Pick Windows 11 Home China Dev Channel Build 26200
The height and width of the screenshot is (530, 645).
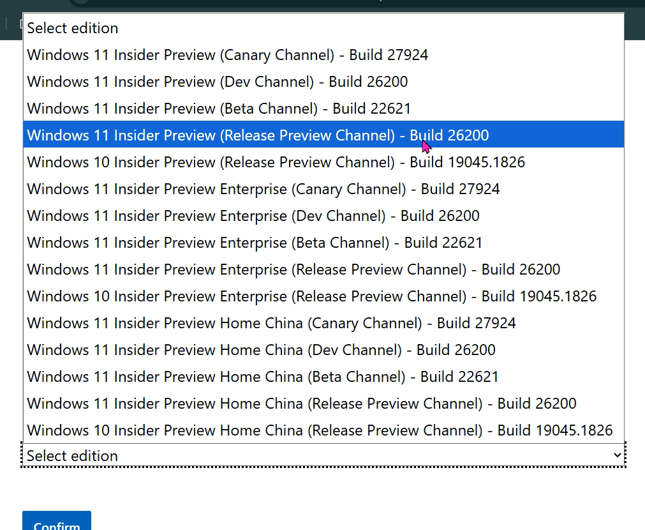261,350
